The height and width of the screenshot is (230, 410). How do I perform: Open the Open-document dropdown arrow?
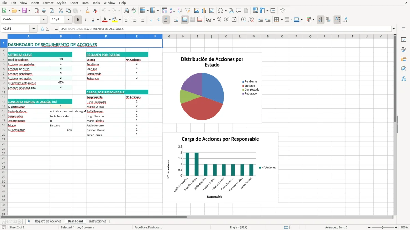pyautogui.click(x=20, y=11)
